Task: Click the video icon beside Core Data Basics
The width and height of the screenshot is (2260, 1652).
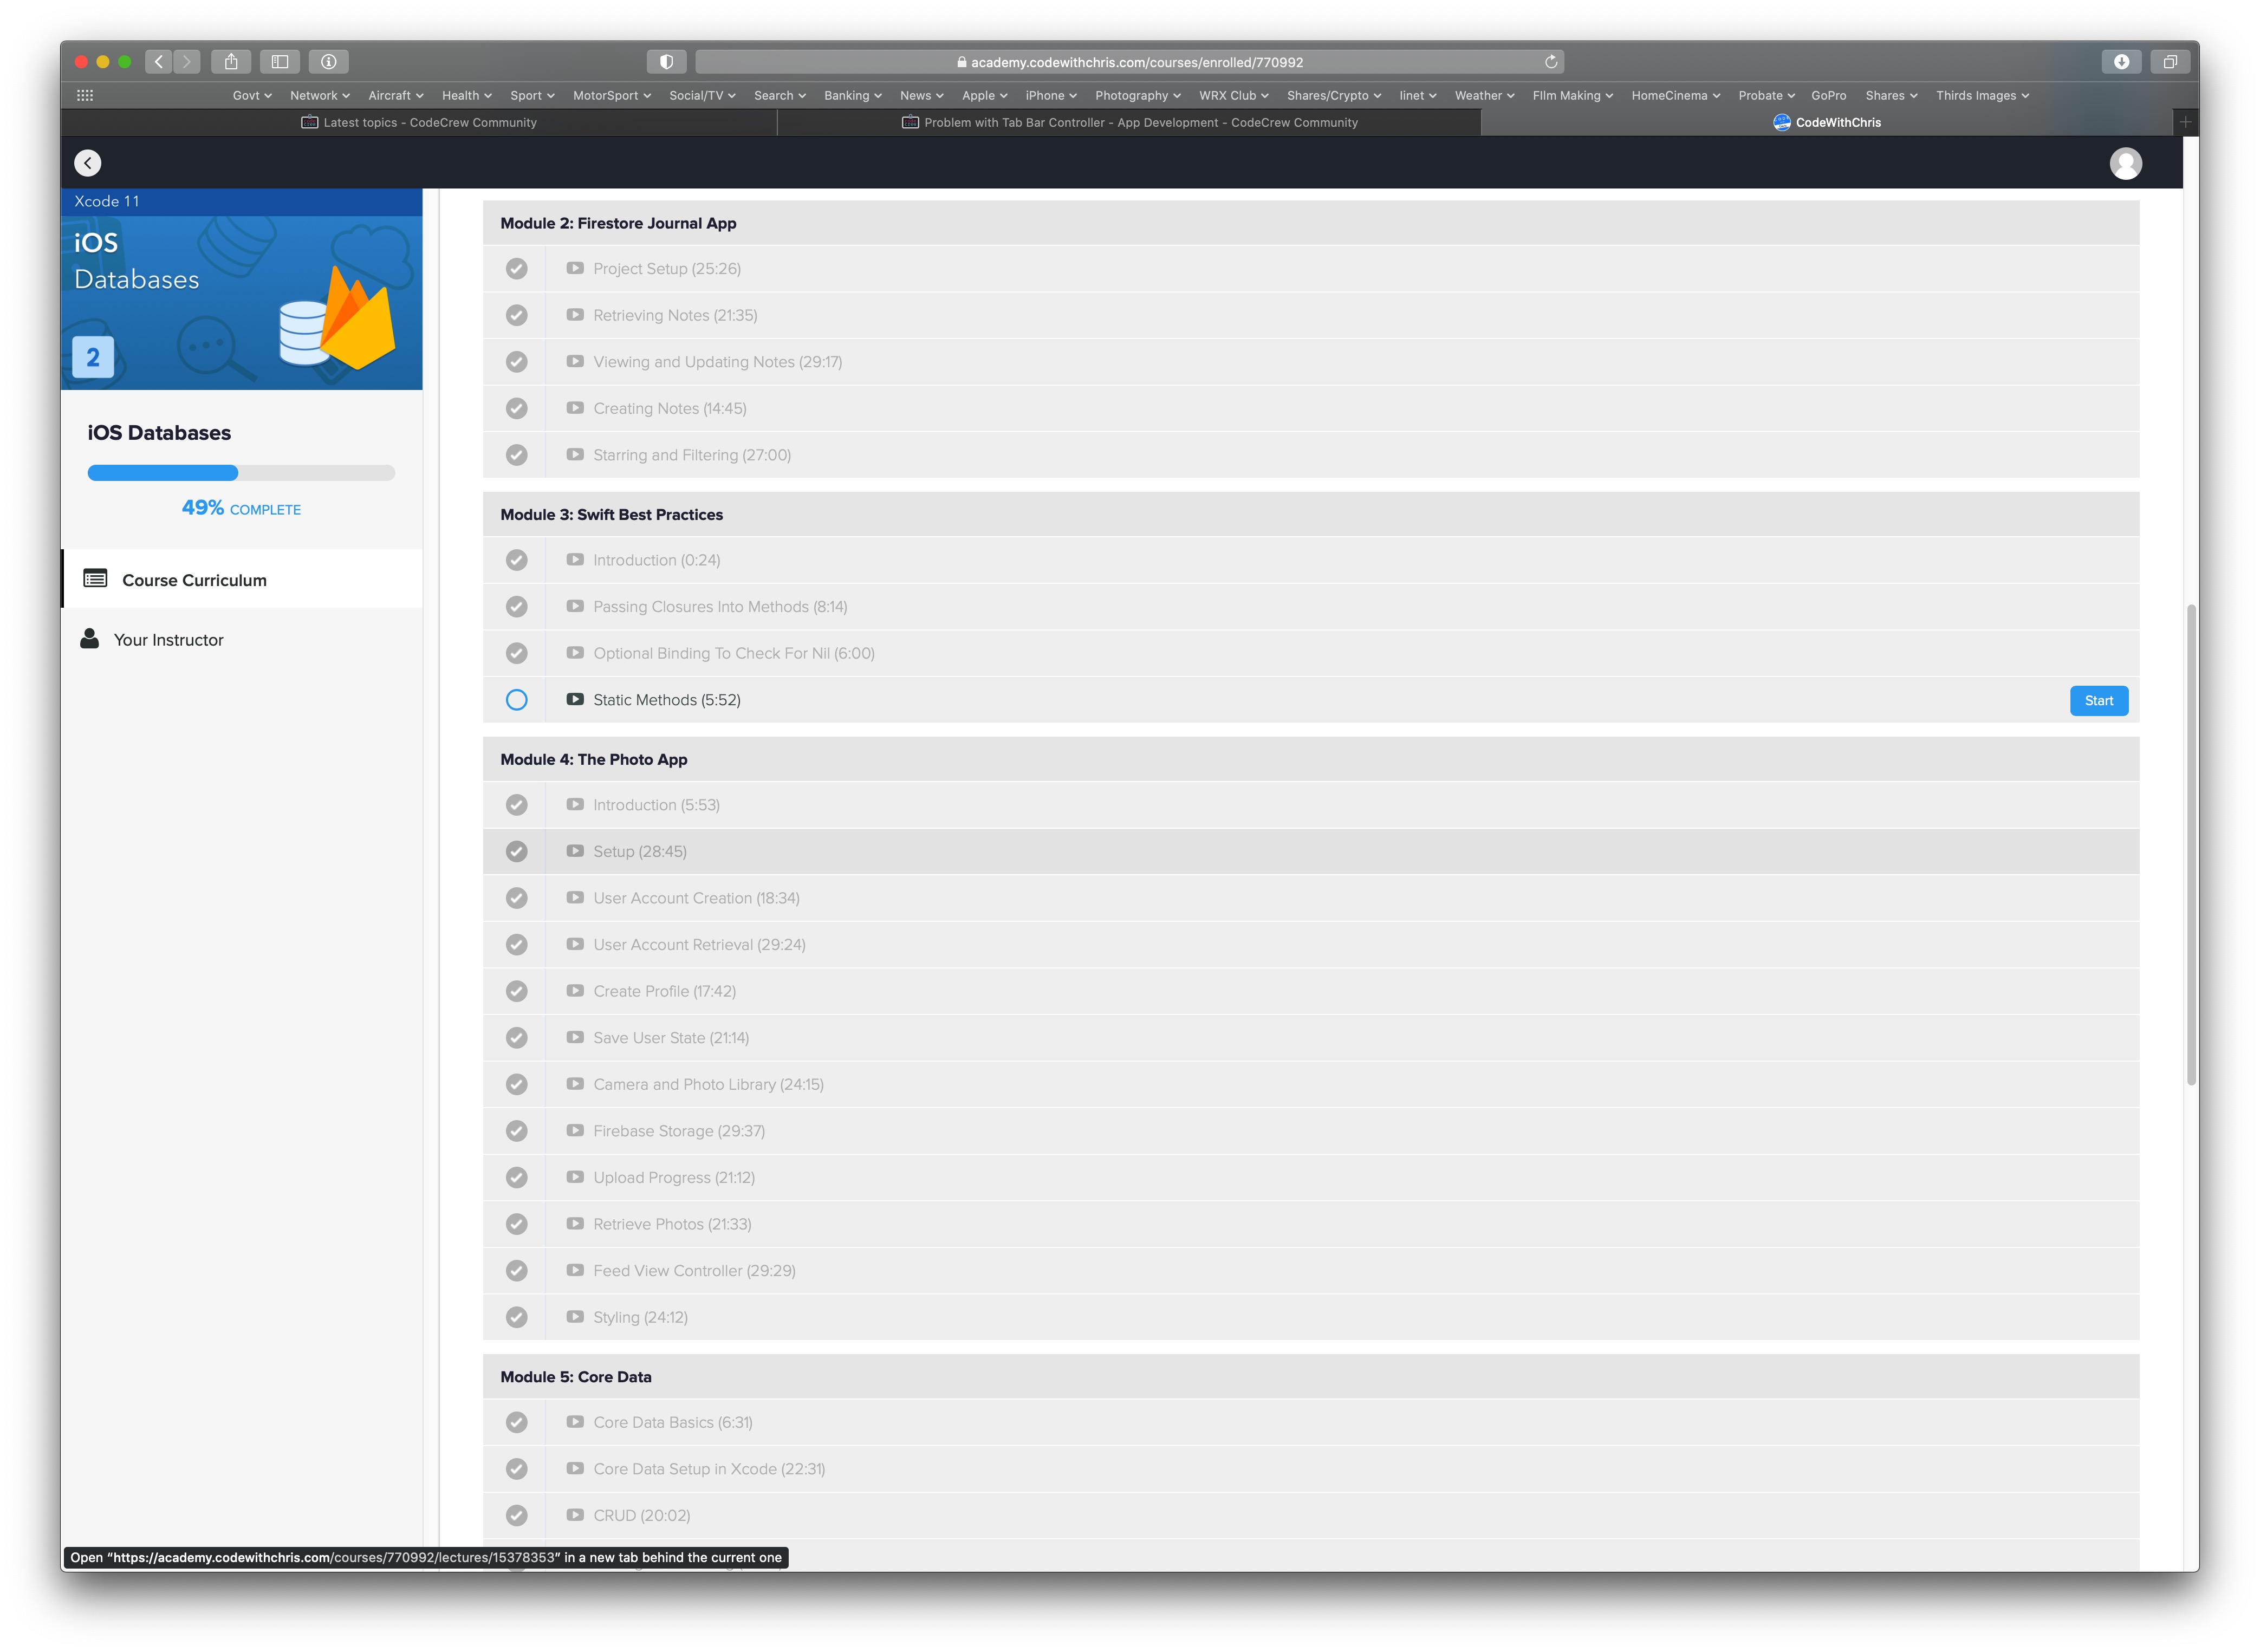Action: [575, 1421]
